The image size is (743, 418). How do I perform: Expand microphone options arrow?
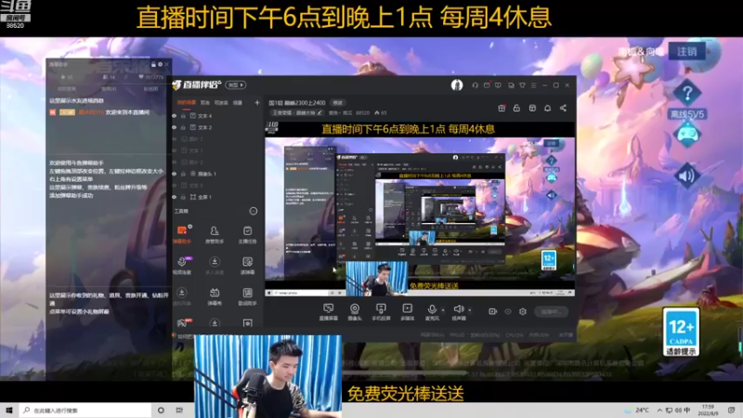[x=443, y=310]
